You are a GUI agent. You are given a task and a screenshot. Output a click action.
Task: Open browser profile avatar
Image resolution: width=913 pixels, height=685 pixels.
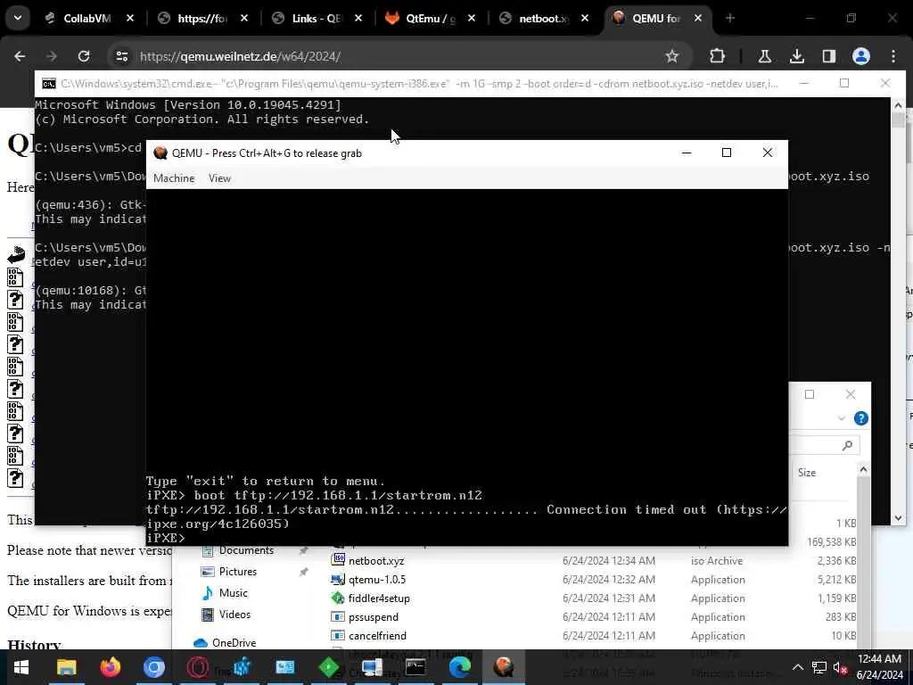[x=860, y=56]
